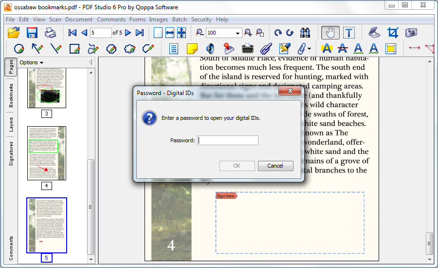Viewport: 438px width, 268px height.
Task: Select the rubber stamp tool
Action: coord(229,49)
